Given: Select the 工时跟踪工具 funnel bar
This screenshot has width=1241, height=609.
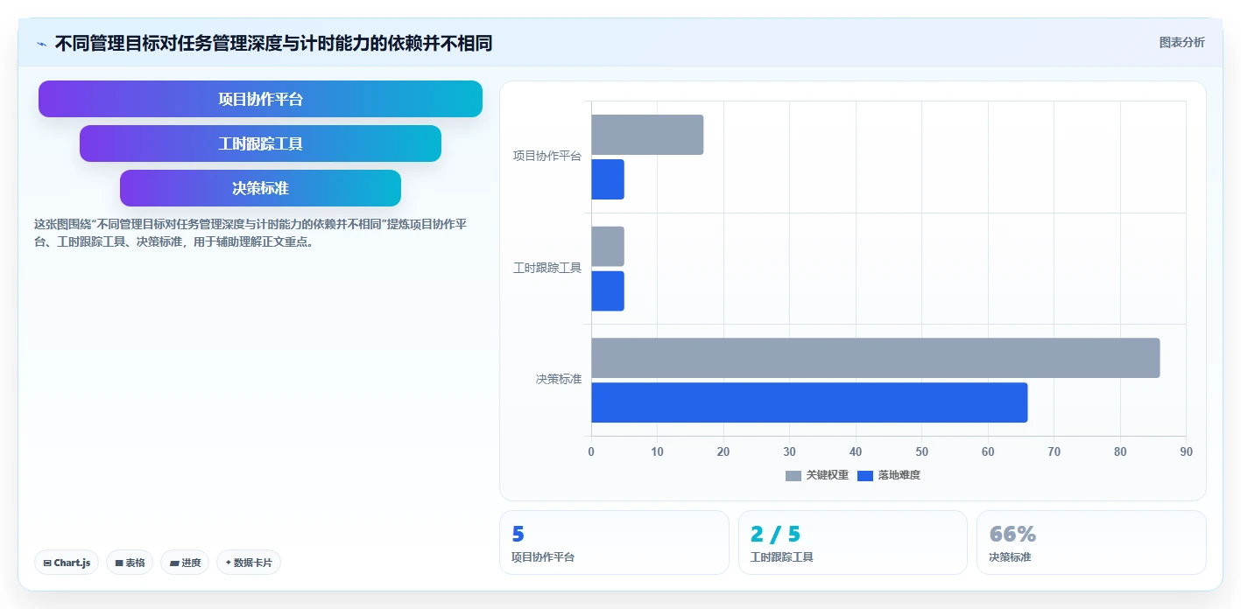Looking at the screenshot, I should point(260,143).
